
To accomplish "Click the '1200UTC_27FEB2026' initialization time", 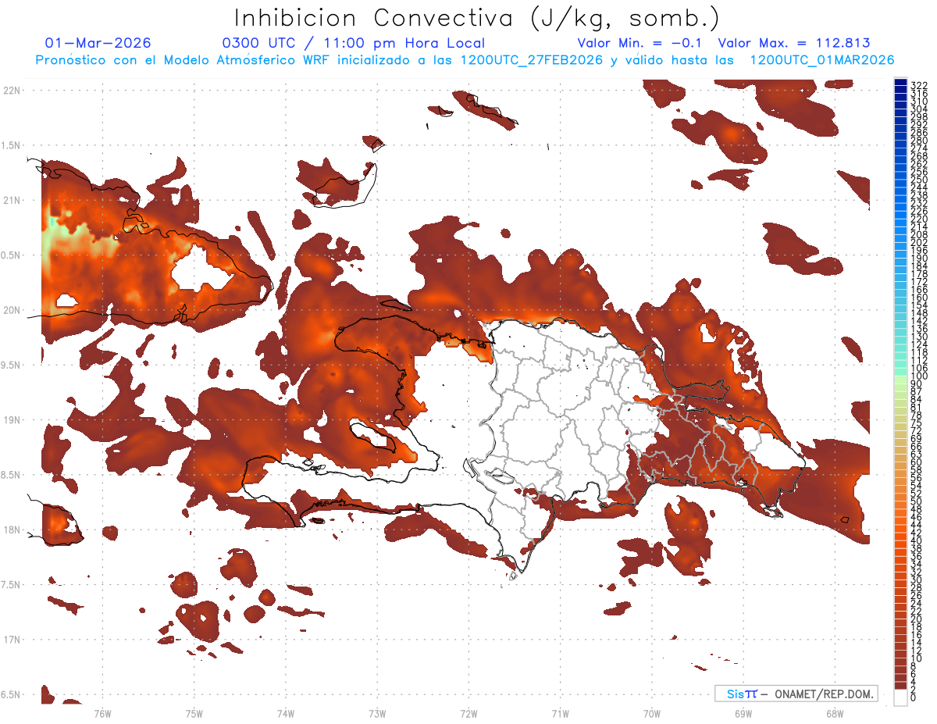I will 531,60.
